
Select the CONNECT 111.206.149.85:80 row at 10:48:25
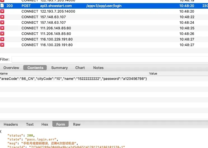(104, 28)
